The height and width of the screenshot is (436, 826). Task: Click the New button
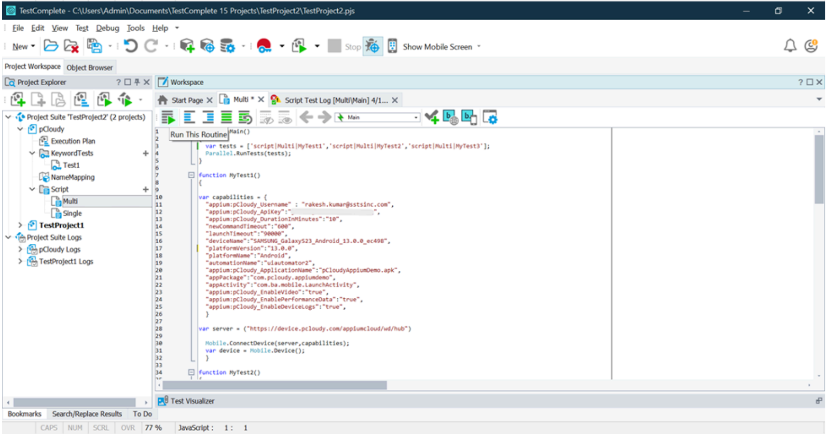(20, 47)
